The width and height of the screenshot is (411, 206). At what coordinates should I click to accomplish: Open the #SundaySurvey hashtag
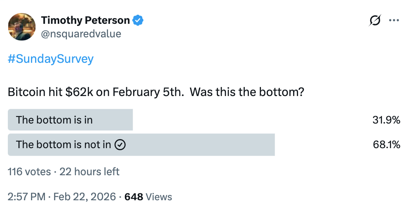point(51,59)
